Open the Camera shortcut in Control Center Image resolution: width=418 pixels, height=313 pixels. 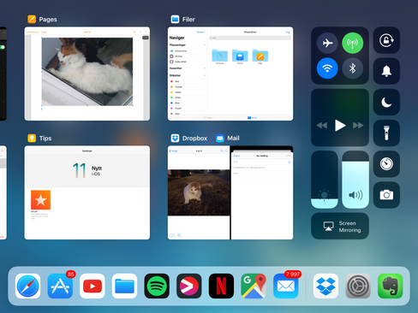(x=386, y=195)
